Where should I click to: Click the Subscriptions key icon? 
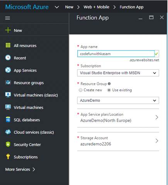click(8, 156)
